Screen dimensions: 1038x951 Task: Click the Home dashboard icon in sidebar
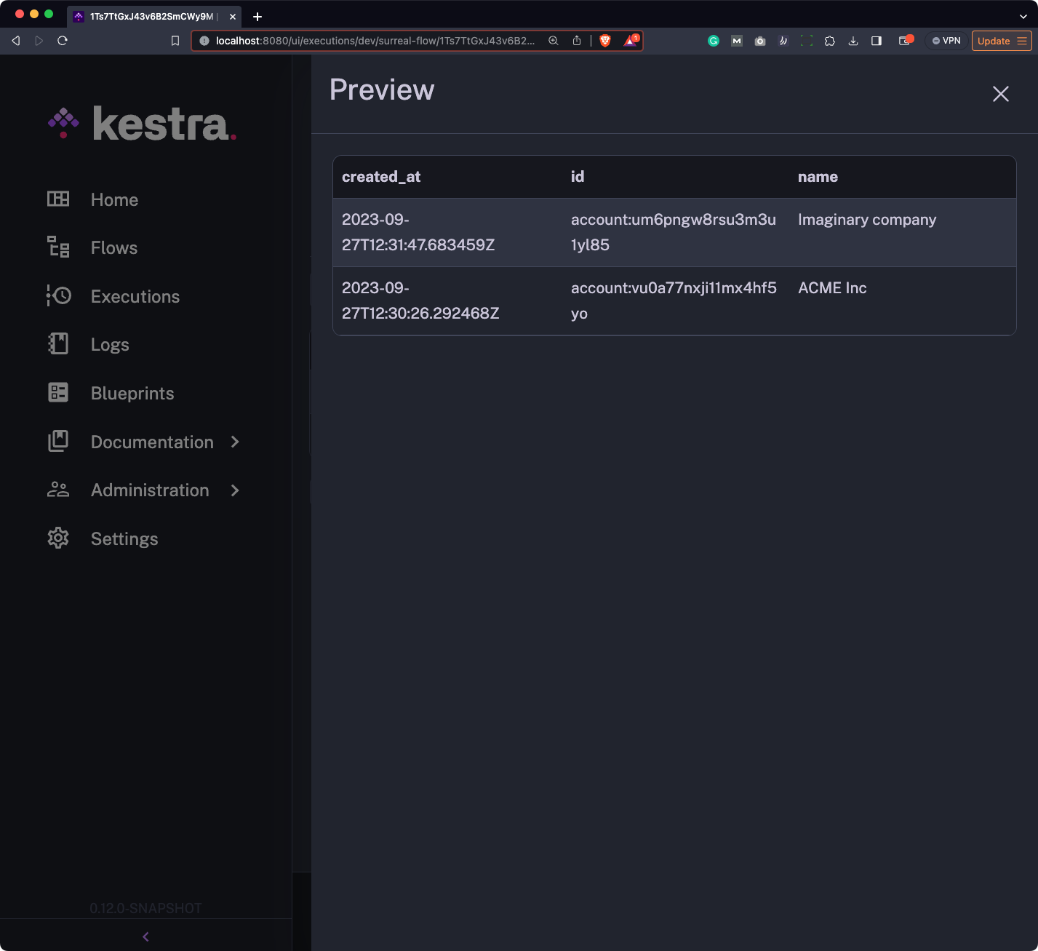point(58,199)
